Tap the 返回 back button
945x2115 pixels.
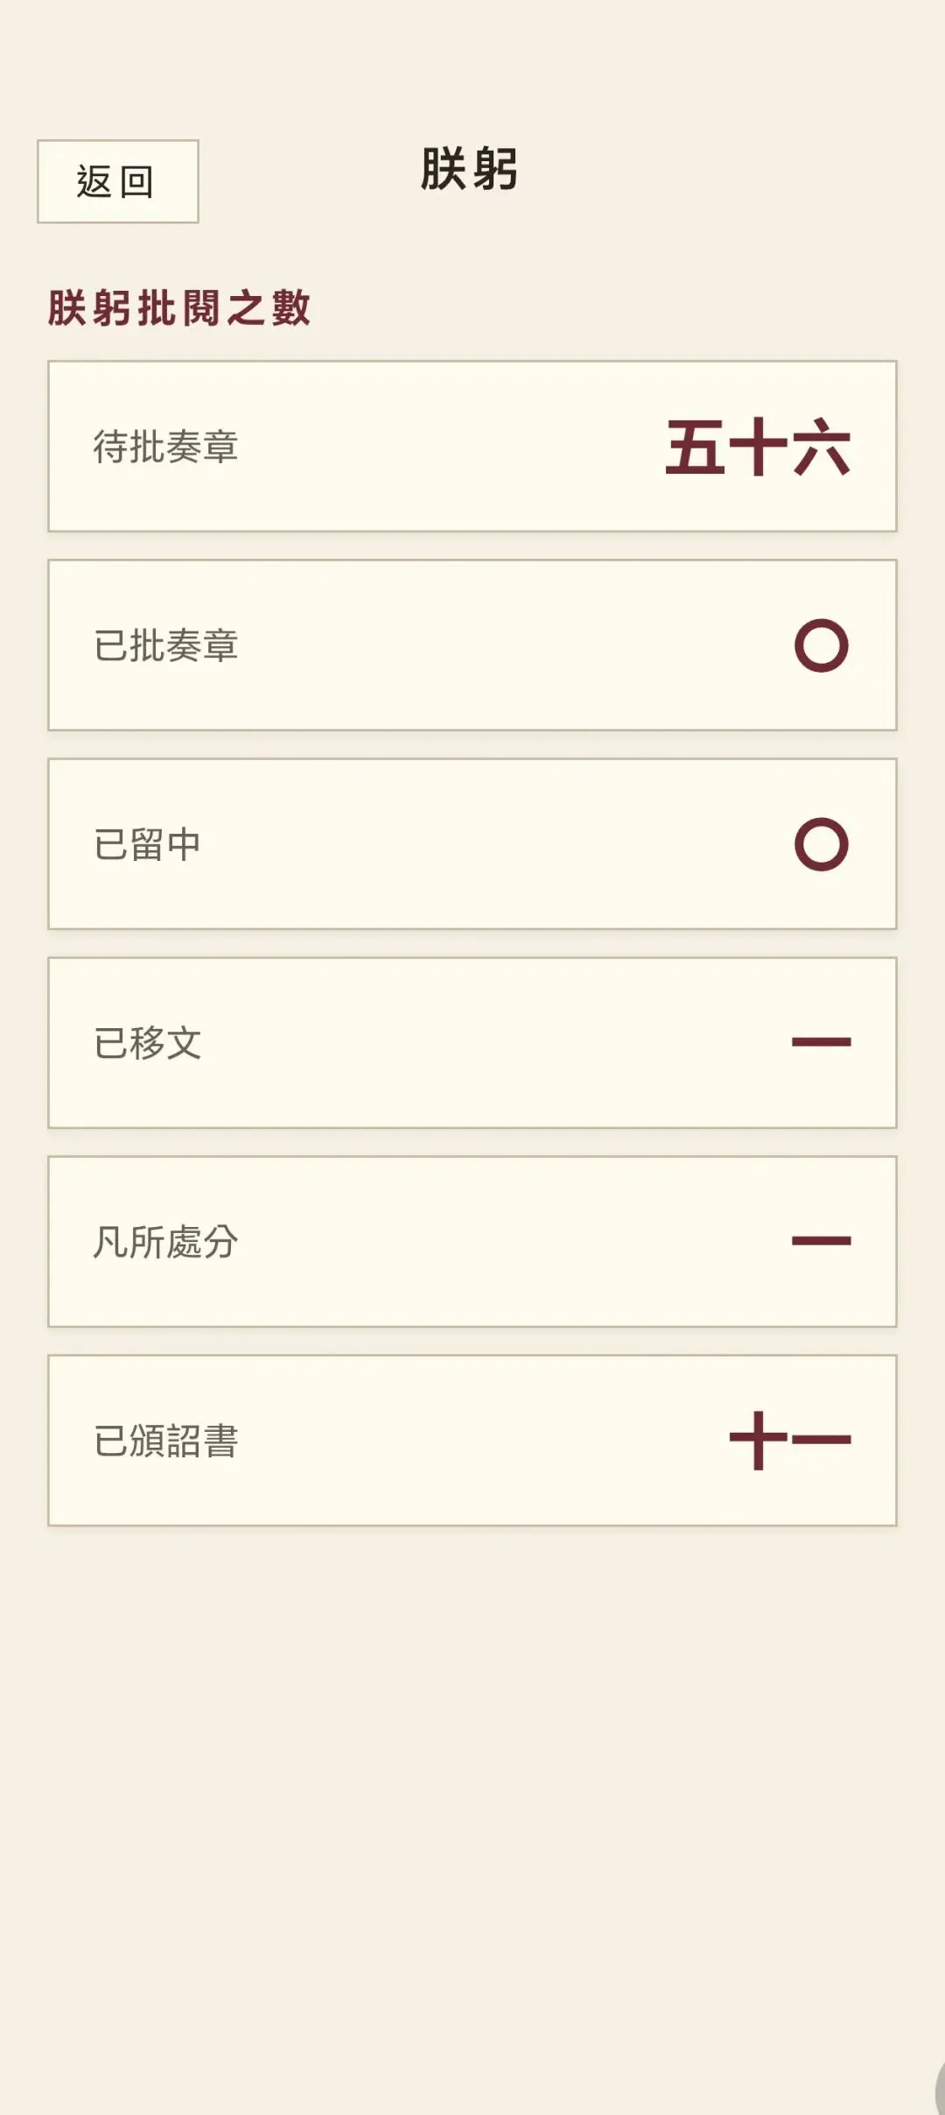pyautogui.click(x=118, y=181)
